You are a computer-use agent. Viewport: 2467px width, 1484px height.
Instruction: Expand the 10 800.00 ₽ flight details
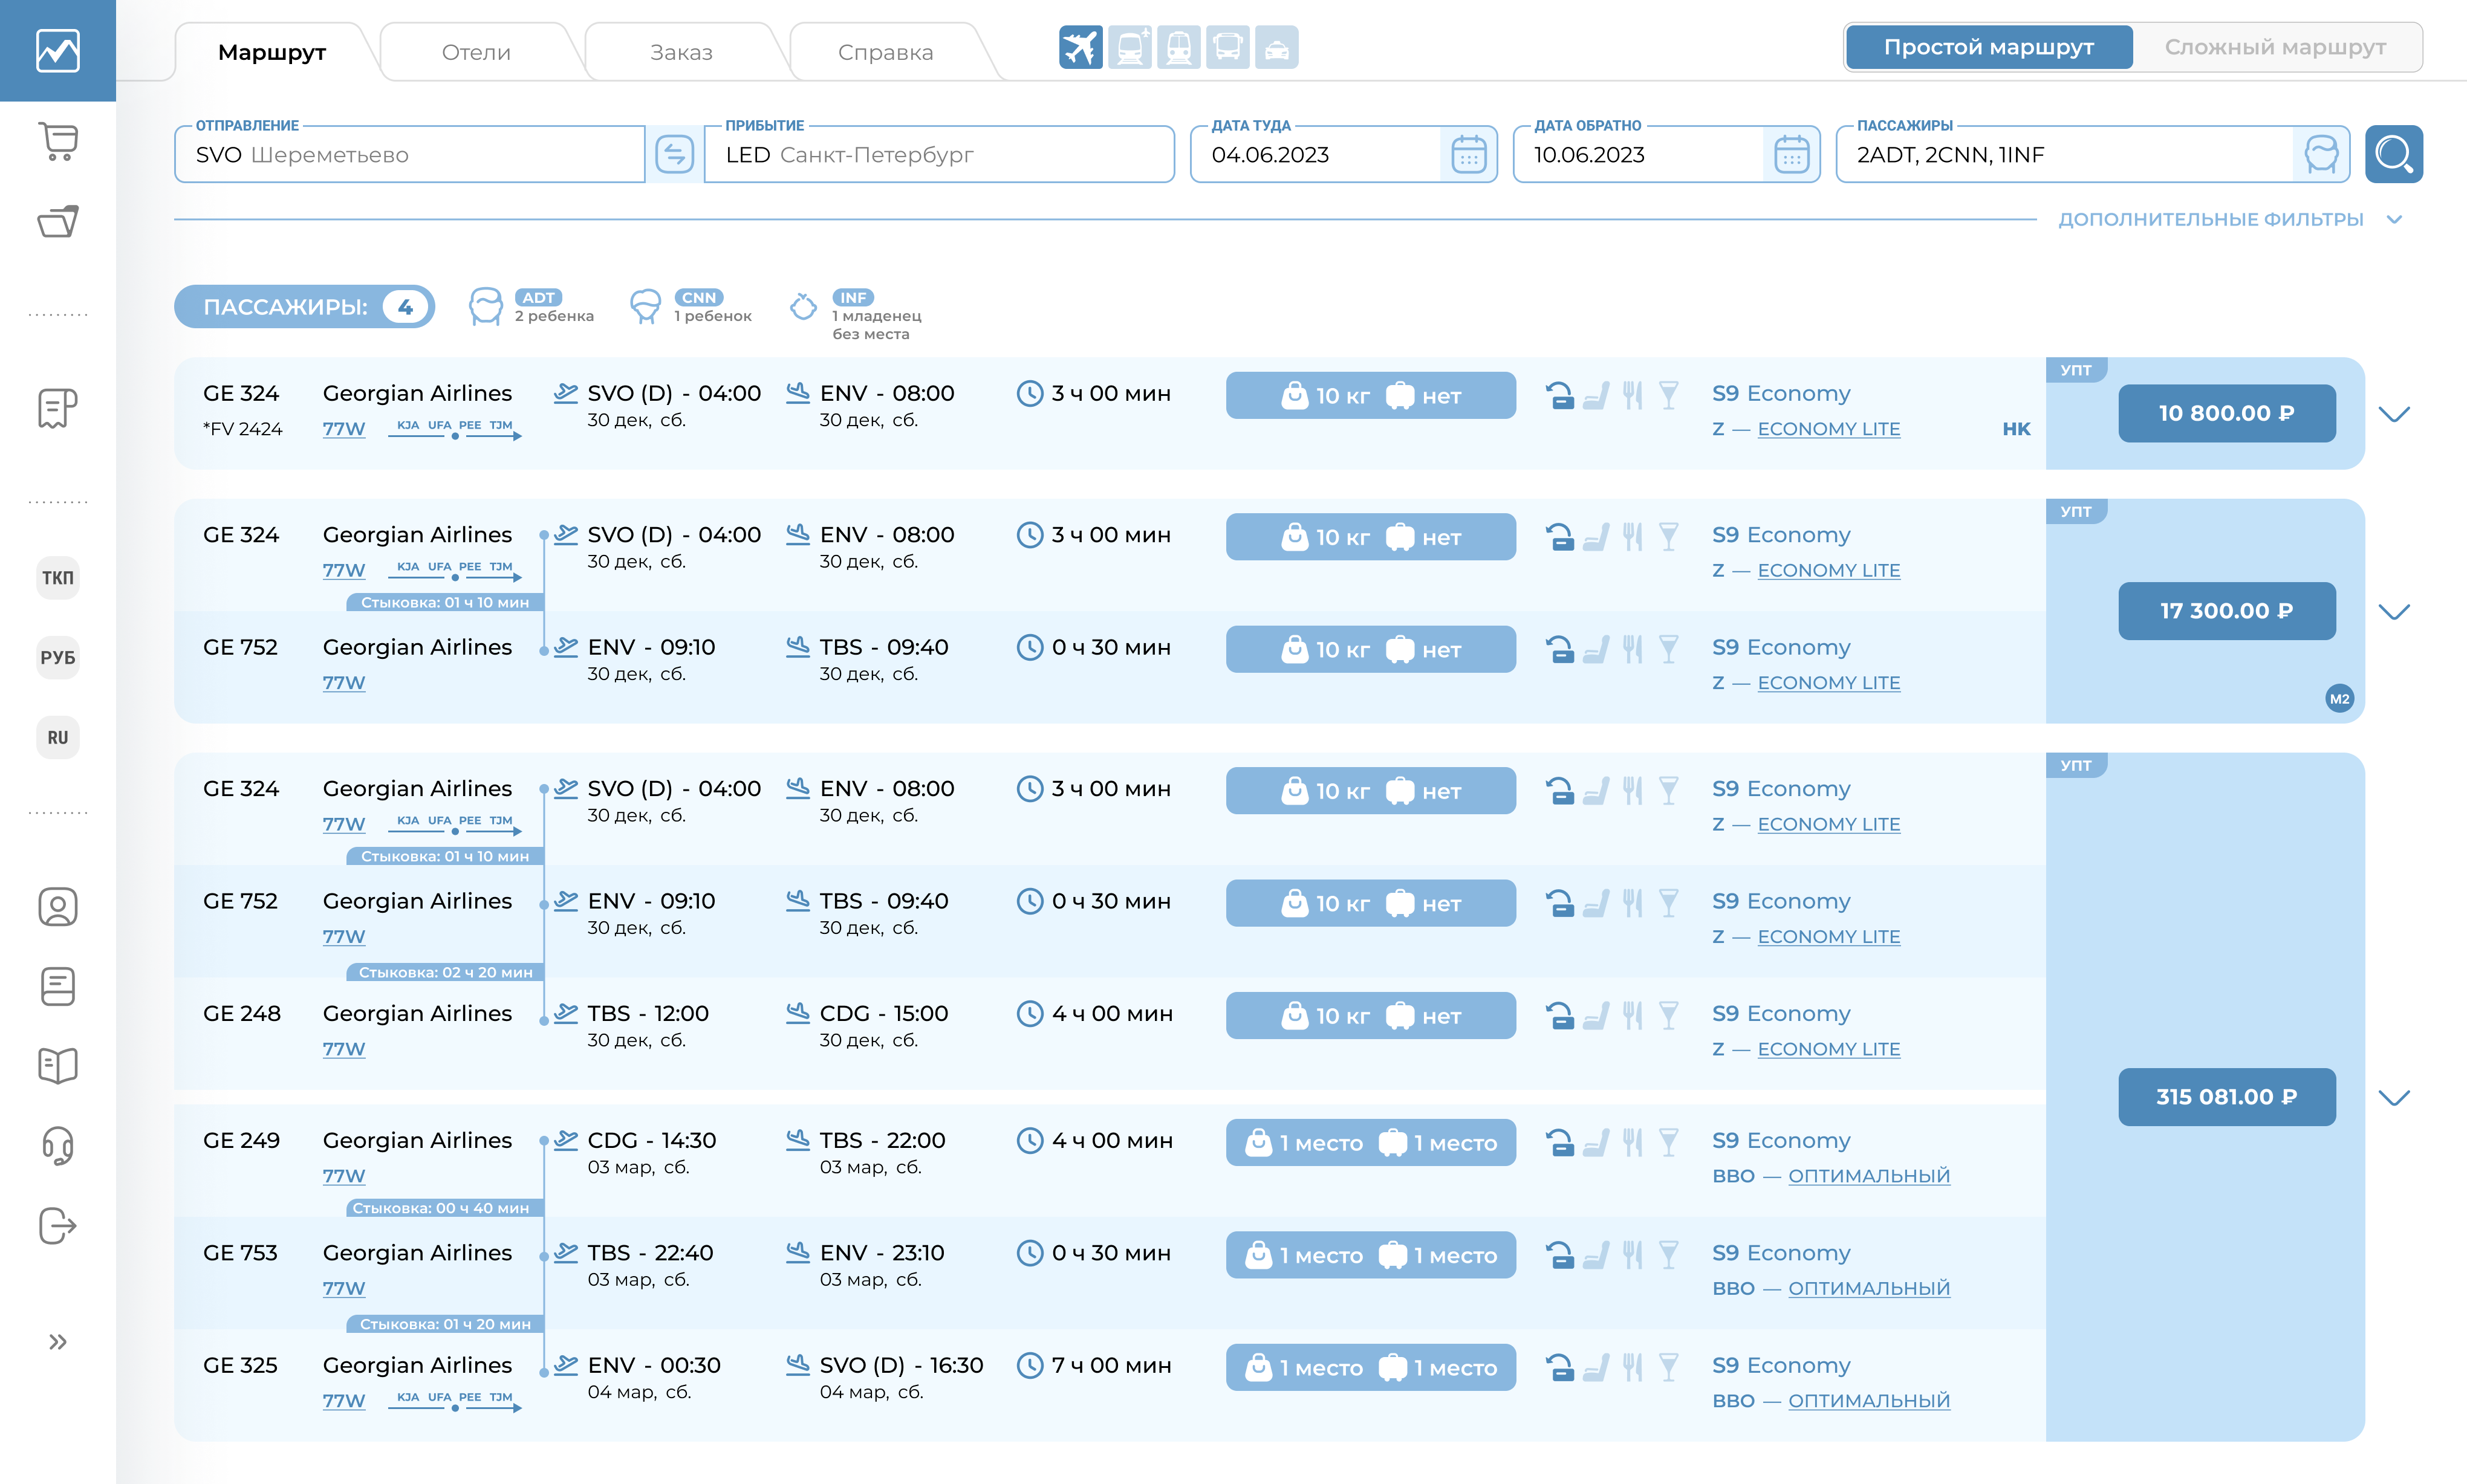2393,413
